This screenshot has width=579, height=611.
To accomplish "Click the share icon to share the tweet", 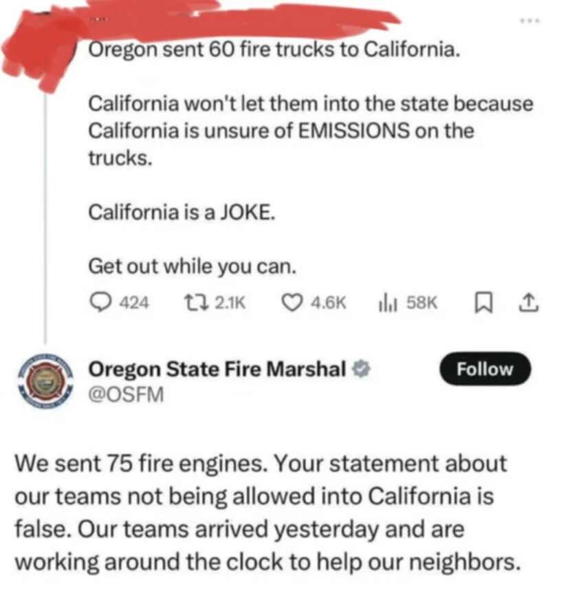I will pos(529,301).
